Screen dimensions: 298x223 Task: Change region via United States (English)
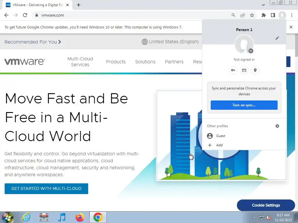point(174,42)
